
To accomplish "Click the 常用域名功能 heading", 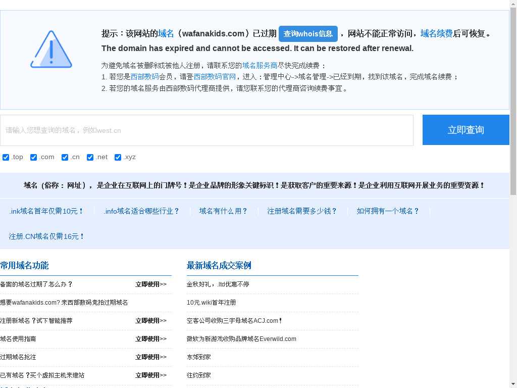I will 24,265.
